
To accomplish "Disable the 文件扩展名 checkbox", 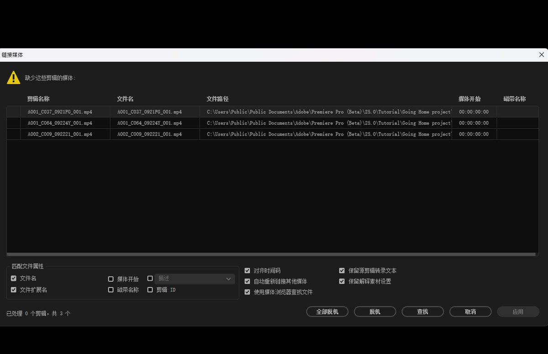I will 14,290.
